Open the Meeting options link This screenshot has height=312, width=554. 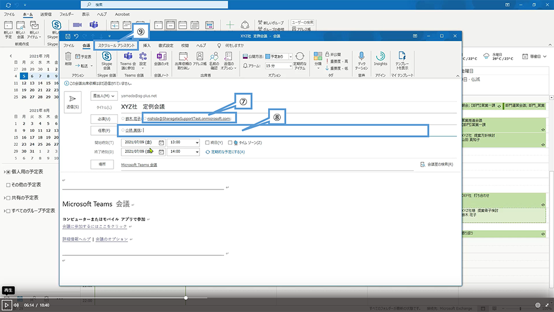coord(112,239)
